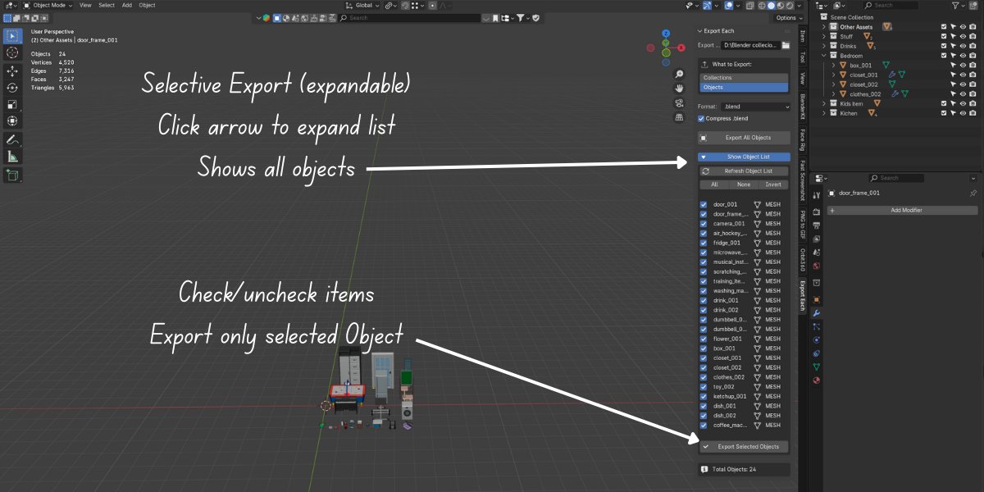Viewport: 984px width, 492px height.
Task: Collapse the Bedroom collection
Action: pyautogui.click(x=824, y=55)
